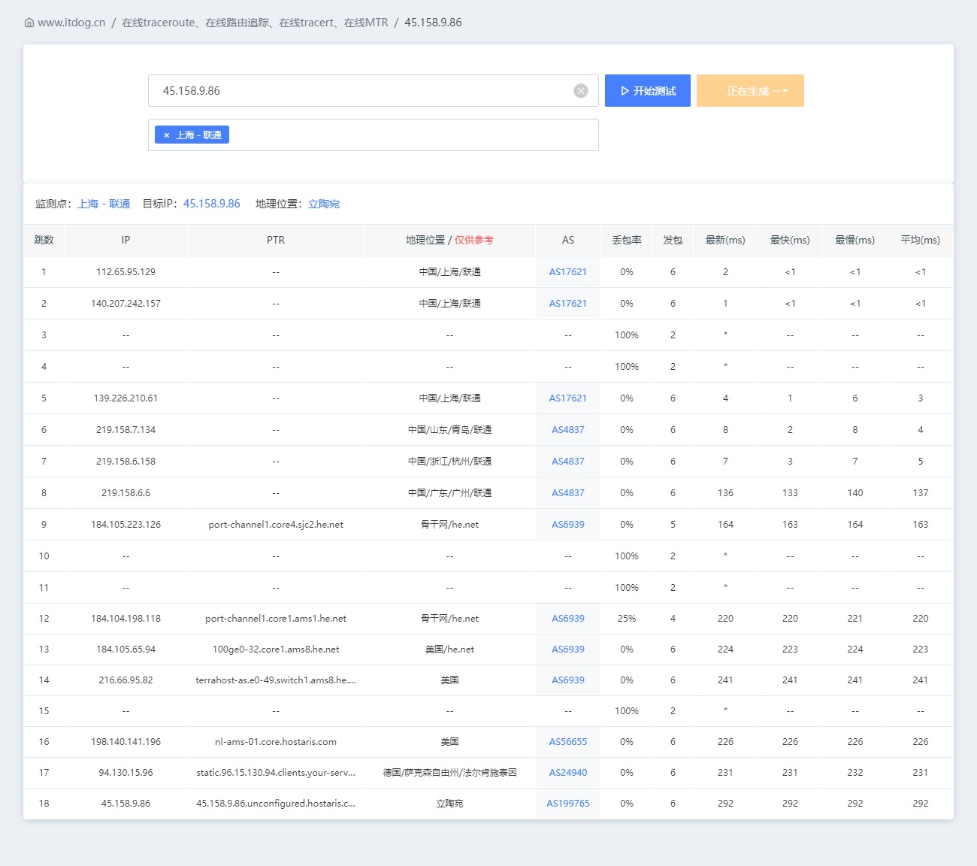Viewport: 977px width, 866px height.
Task: Click the 丢包率 column header
Action: tap(627, 241)
